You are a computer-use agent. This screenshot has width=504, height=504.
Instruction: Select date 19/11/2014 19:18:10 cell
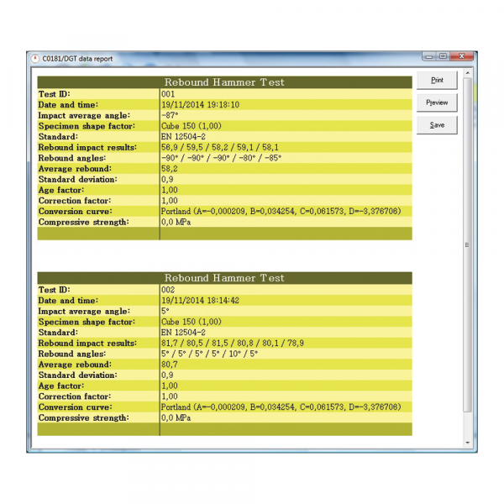click(x=200, y=105)
